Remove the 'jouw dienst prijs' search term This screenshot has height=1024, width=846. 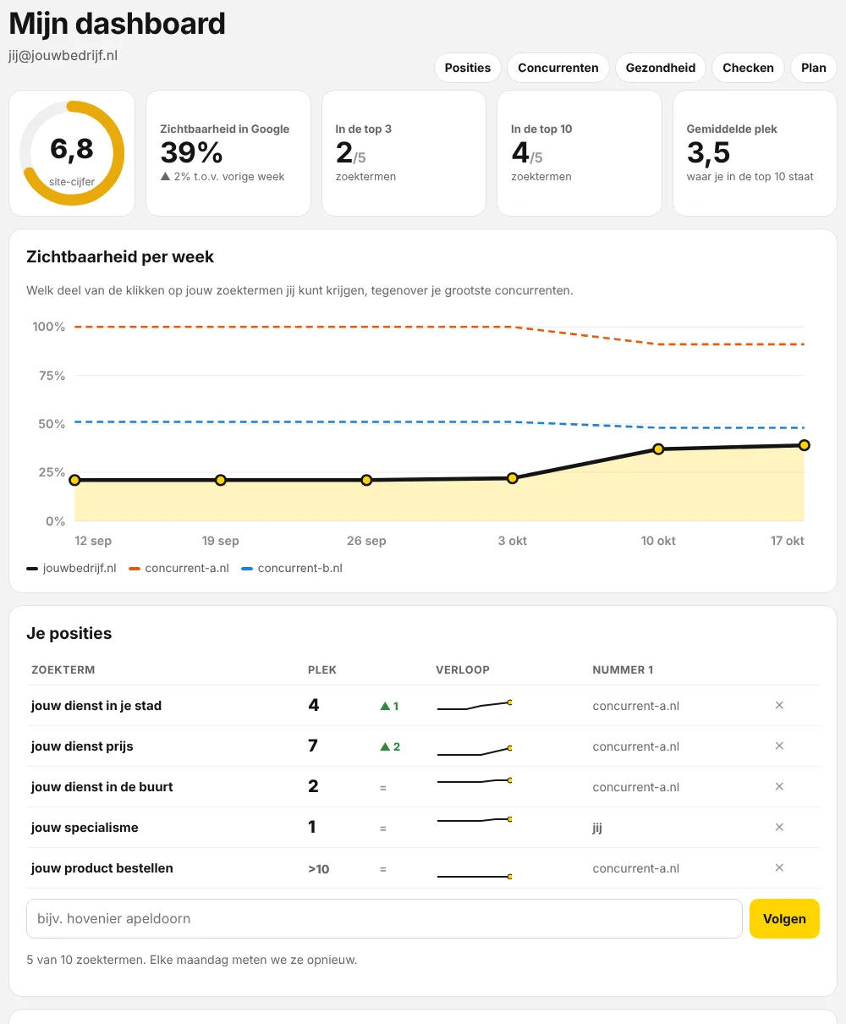point(779,746)
